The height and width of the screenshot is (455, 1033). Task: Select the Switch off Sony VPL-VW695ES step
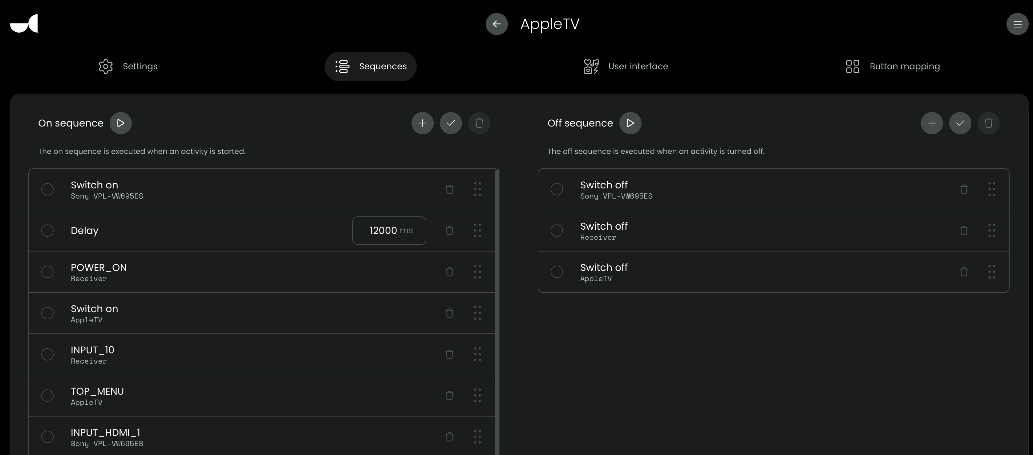click(557, 189)
